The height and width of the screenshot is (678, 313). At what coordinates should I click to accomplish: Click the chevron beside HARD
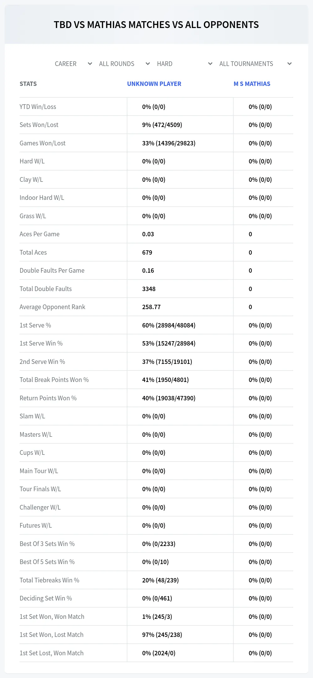coord(210,64)
